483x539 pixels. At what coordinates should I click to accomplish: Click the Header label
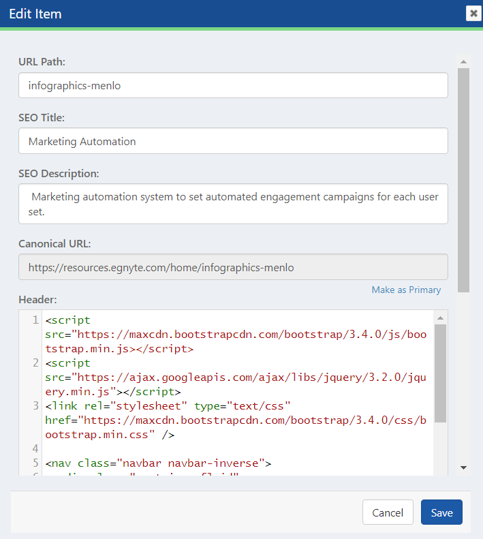(38, 299)
